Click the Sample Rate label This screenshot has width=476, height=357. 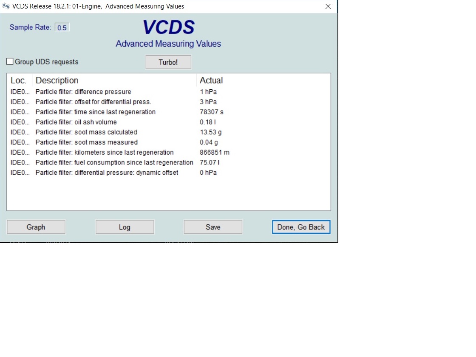(30, 27)
